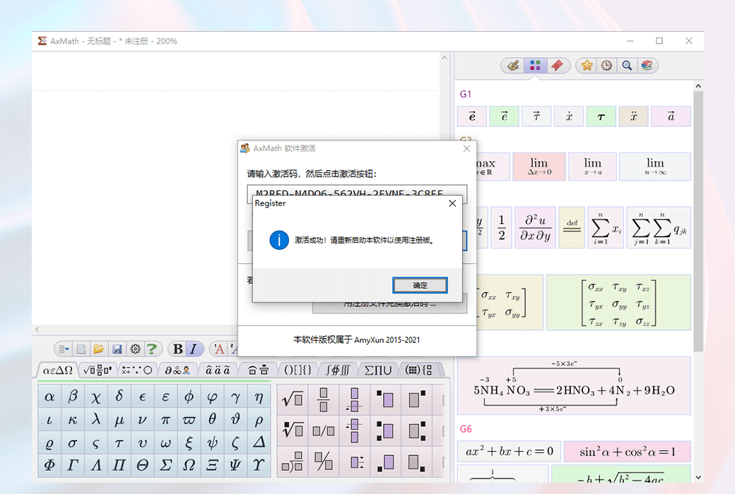
Task: Enable the colored-squares symbol panel mode
Action: 535,65
